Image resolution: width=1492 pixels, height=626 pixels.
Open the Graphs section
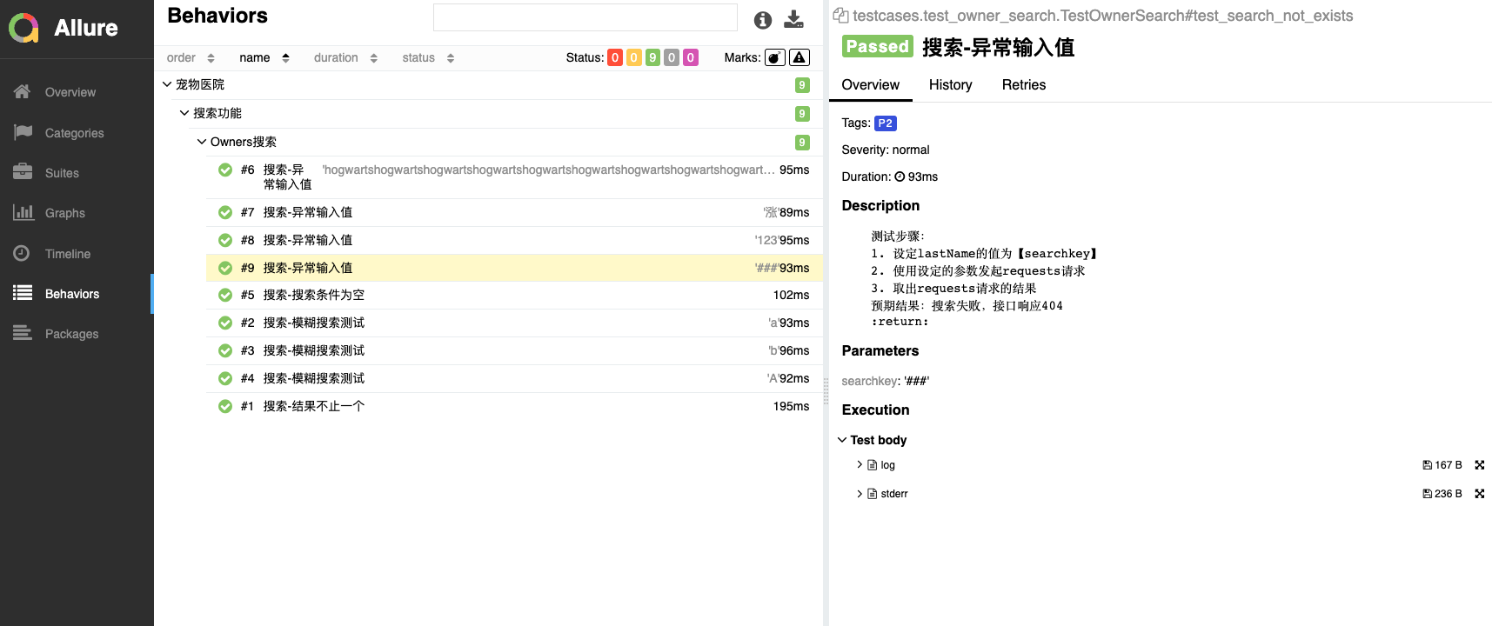[64, 213]
